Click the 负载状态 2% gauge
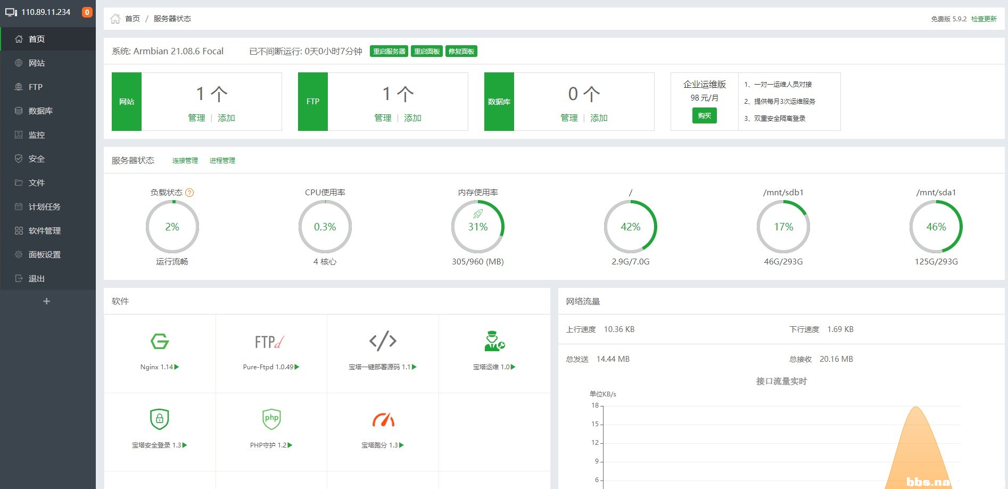 pyautogui.click(x=172, y=227)
